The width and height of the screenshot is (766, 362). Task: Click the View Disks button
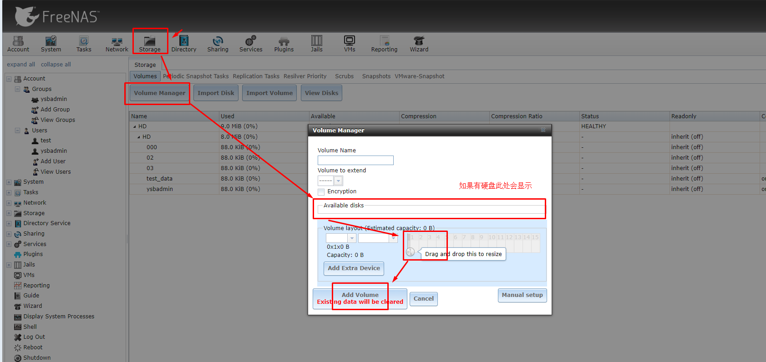click(322, 93)
